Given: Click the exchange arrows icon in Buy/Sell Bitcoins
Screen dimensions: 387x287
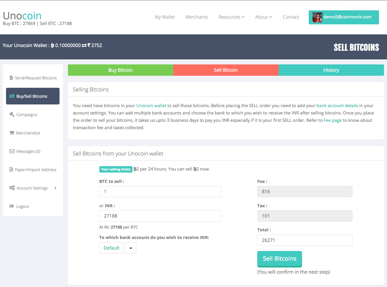Looking at the screenshot, I should [x=12, y=96].
